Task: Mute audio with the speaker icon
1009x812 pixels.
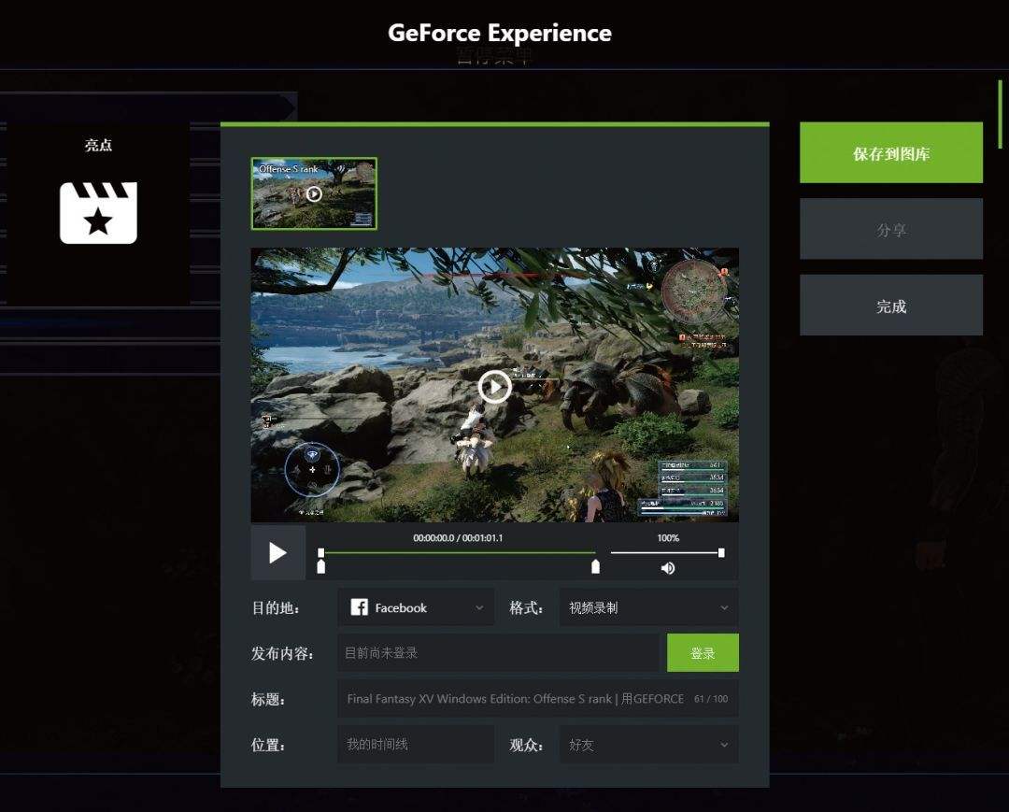Action: pos(667,568)
